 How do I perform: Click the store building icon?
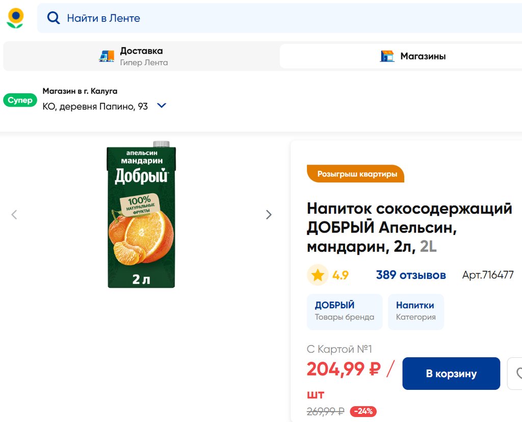387,56
